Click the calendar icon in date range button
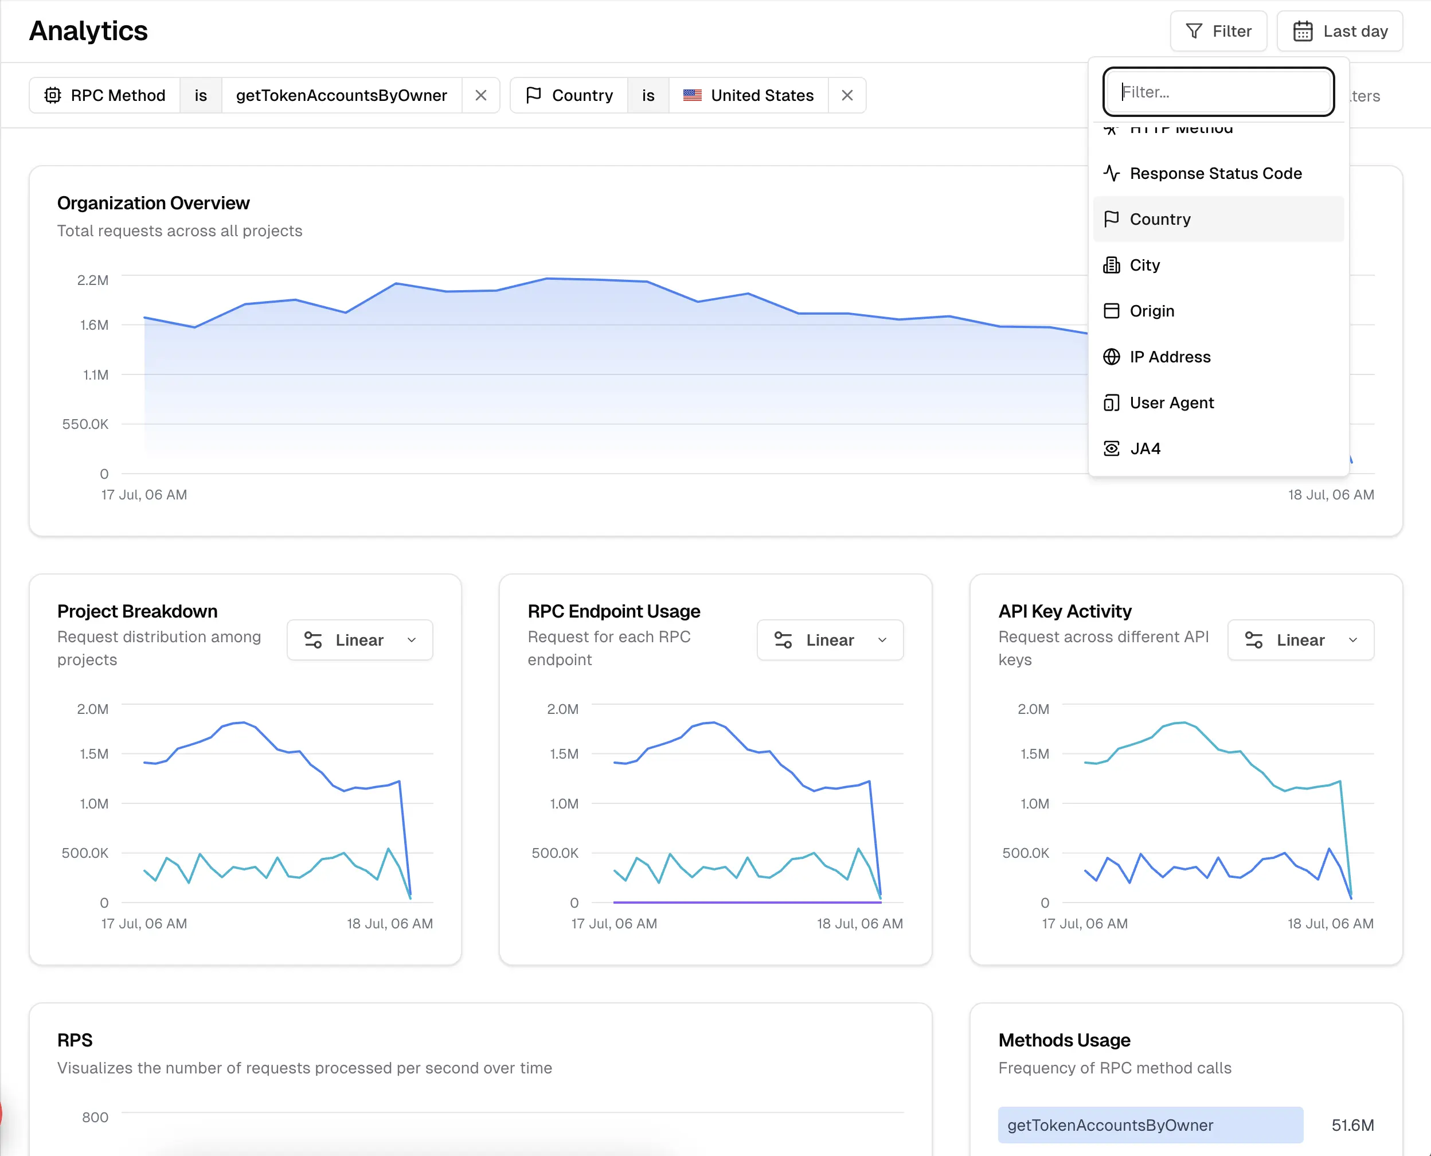Image resolution: width=1431 pixels, height=1156 pixels. tap(1302, 32)
